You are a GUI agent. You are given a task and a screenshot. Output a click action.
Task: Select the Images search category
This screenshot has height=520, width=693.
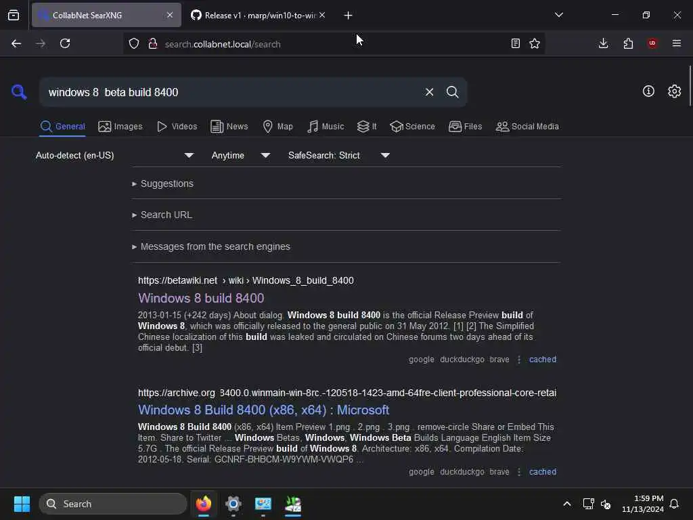[120, 127]
